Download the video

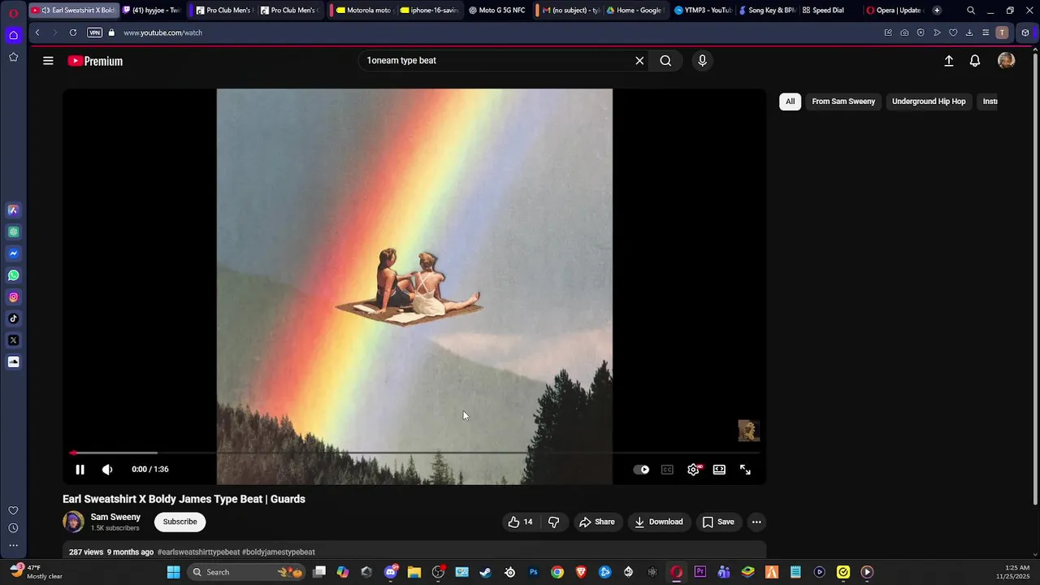click(x=658, y=522)
